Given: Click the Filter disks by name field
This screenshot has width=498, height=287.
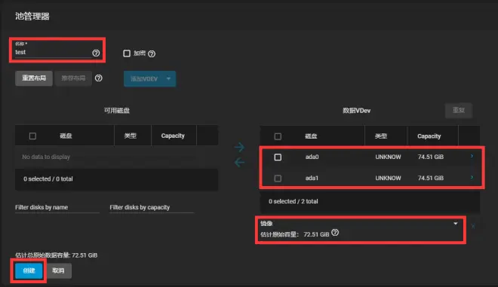Looking at the screenshot, I should [x=57, y=207].
